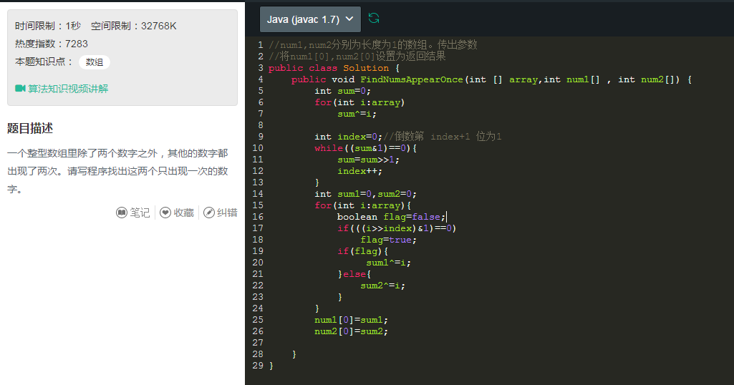Click the 收藏 heart icon
Image resolution: width=734 pixels, height=385 pixels.
point(165,213)
